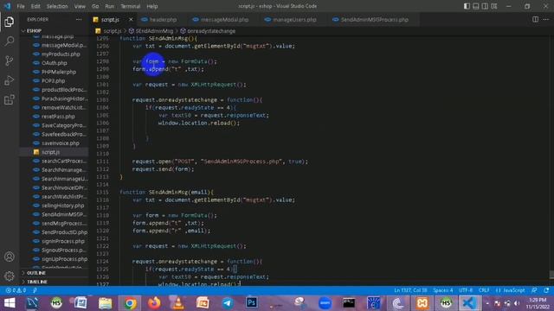554x311 pixels.
Task: Open SendProductID.php in explorer
Action: point(64,232)
